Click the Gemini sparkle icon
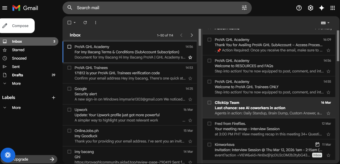Viewport: 340px width, 164px height. [321, 8]
